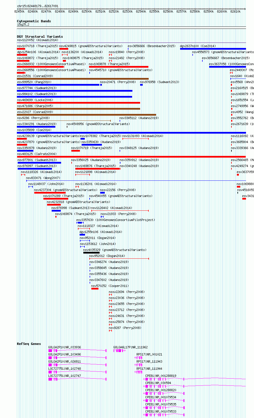Open variant nsv471686 (Sharp2005)
254x418 pixels.
tap(35, 106)
